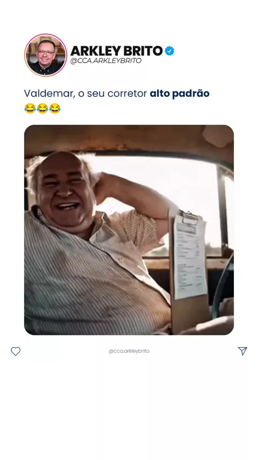Share the post via paper plane icon
Image resolution: width=258 pixels, height=460 pixels.
pyautogui.click(x=242, y=351)
